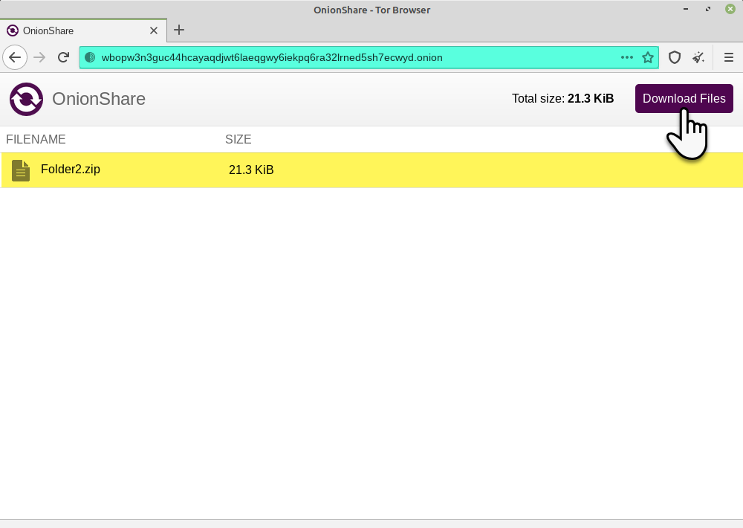Click the Download Files button
The height and width of the screenshot is (528, 743).
point(684,99)
